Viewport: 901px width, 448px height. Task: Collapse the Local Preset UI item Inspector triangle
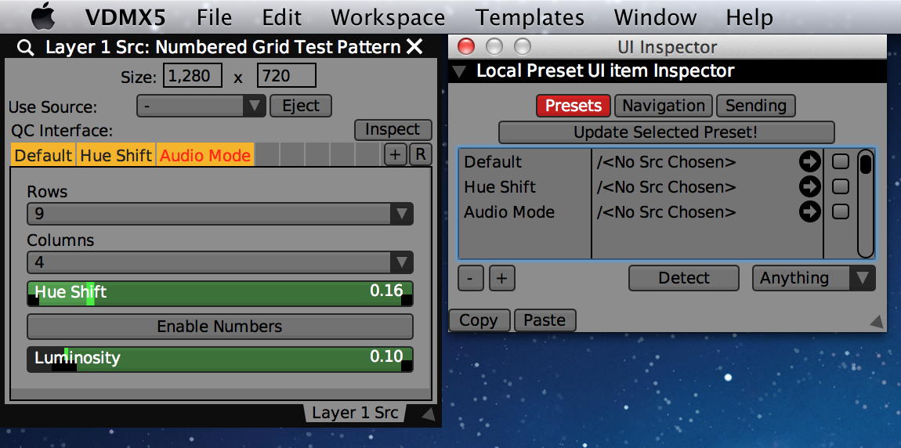[460, 72]
